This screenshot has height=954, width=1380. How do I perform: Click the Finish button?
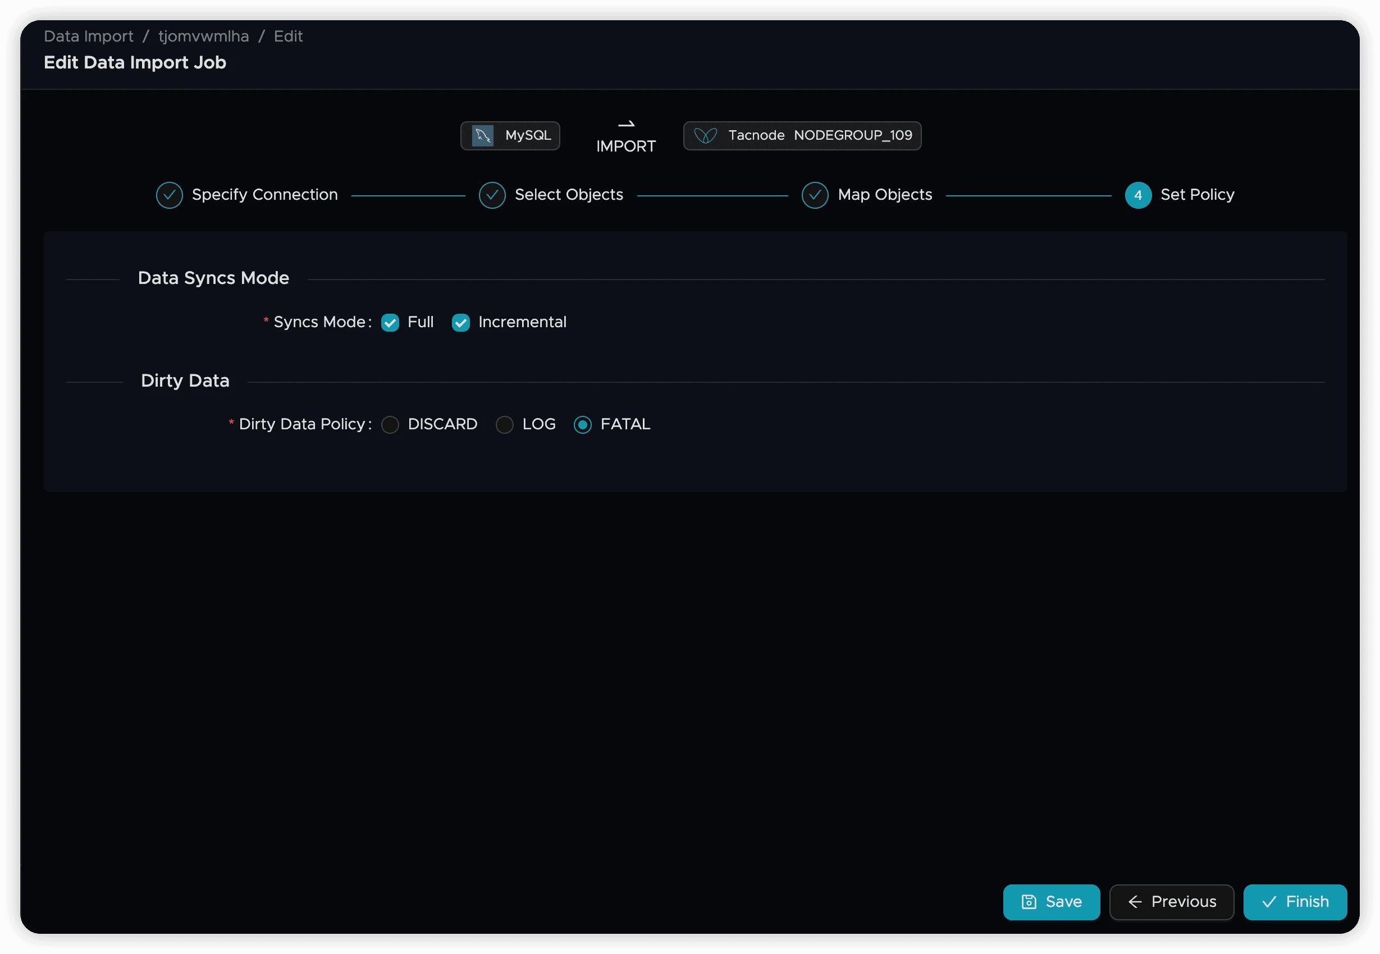pyautogui.click(x=1295, y=901)
